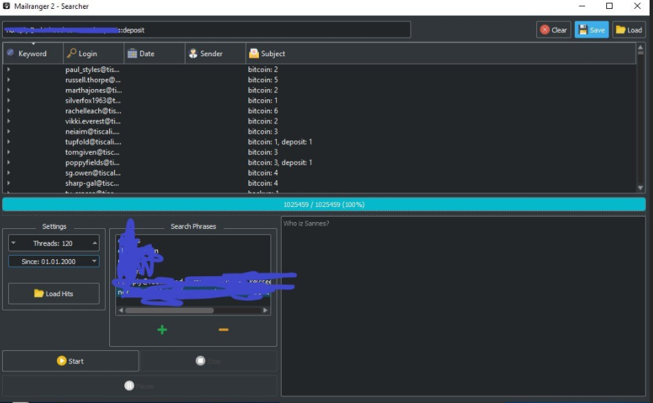Increase the Threads value with up arrow
Image resolution: width=653 pixels, height=403 pixels.
click(94, 243)
